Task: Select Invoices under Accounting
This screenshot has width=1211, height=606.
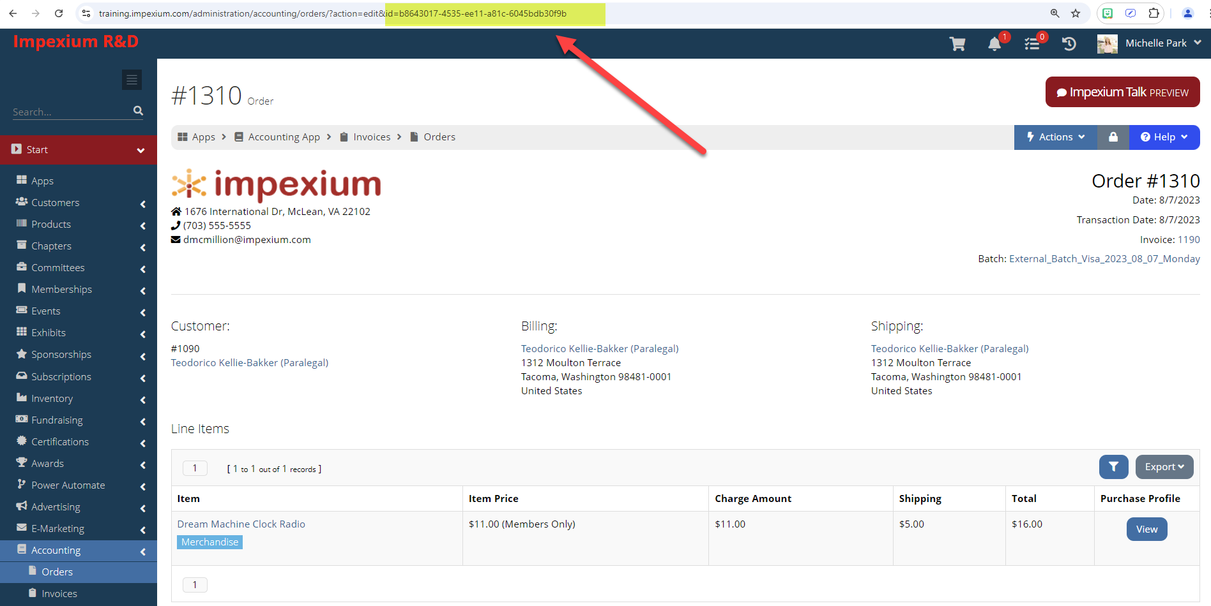Action: (x=59, y=594)
